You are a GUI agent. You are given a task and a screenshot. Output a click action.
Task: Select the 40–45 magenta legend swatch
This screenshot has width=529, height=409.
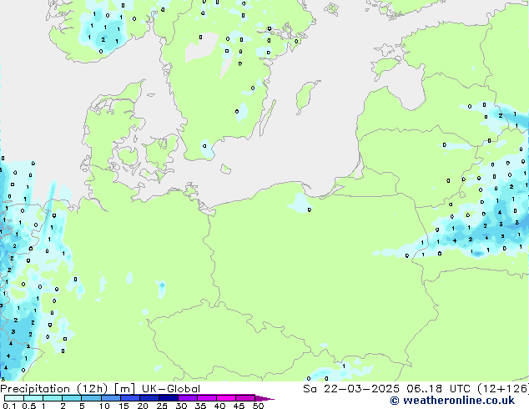(226, 398)
